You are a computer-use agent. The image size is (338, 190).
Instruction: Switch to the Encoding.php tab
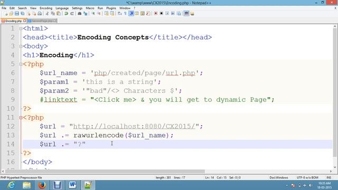[13, 21]
